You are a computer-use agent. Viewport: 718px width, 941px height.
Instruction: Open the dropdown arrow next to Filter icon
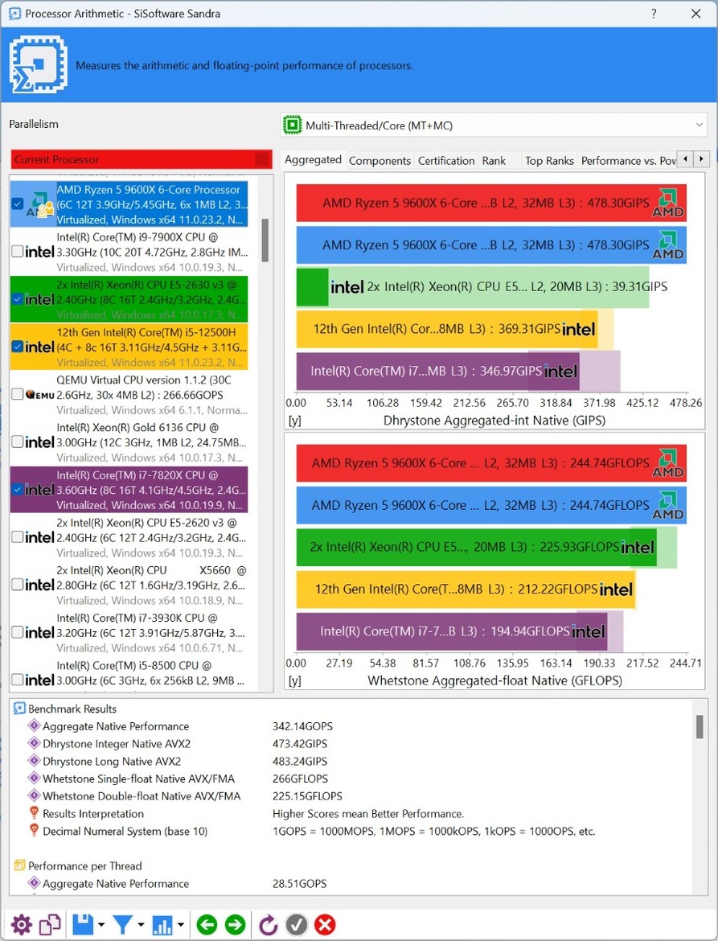coord(141,925)
